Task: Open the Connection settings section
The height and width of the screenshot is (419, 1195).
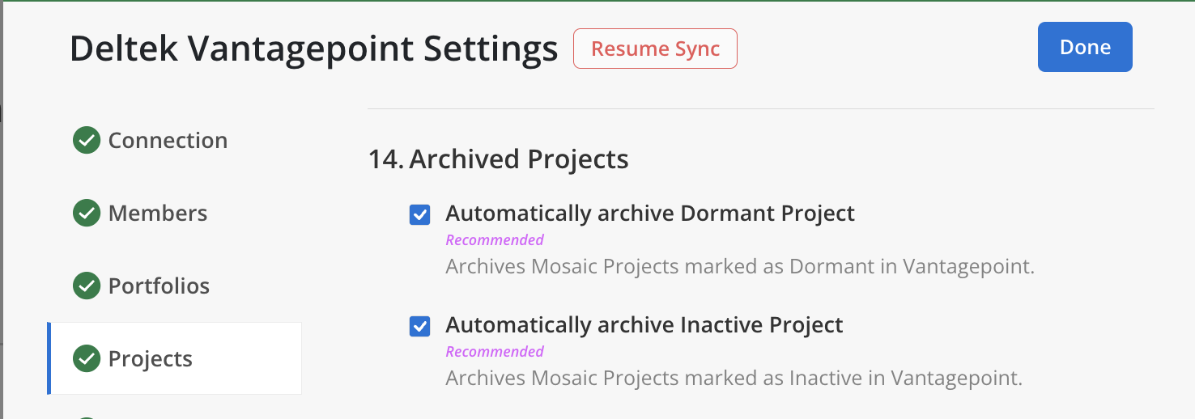Action: point(168,141)
